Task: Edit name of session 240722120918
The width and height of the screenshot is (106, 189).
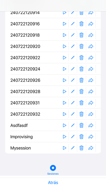Action: (x=73, y=35)
